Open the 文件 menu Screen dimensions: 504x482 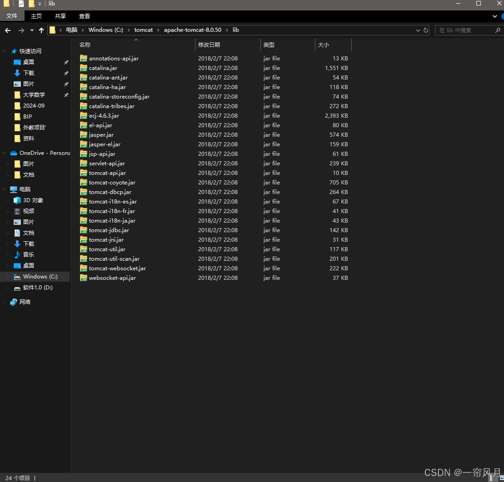point(11,16)
